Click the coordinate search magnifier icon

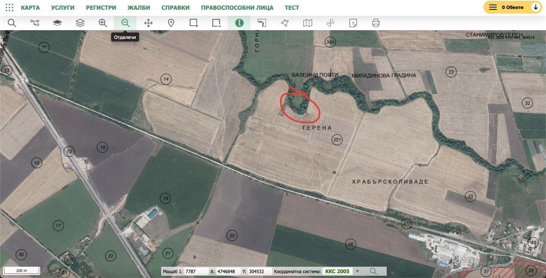click(x=373, y=271)
